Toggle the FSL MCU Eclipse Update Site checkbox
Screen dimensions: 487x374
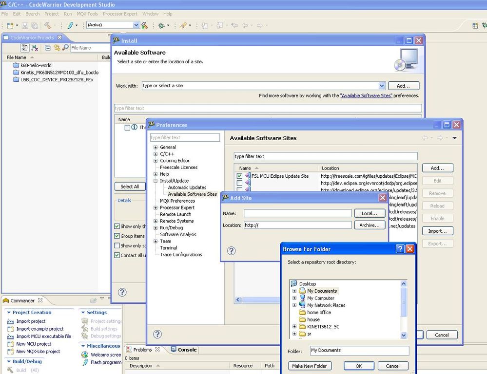(x=239, y=176)
